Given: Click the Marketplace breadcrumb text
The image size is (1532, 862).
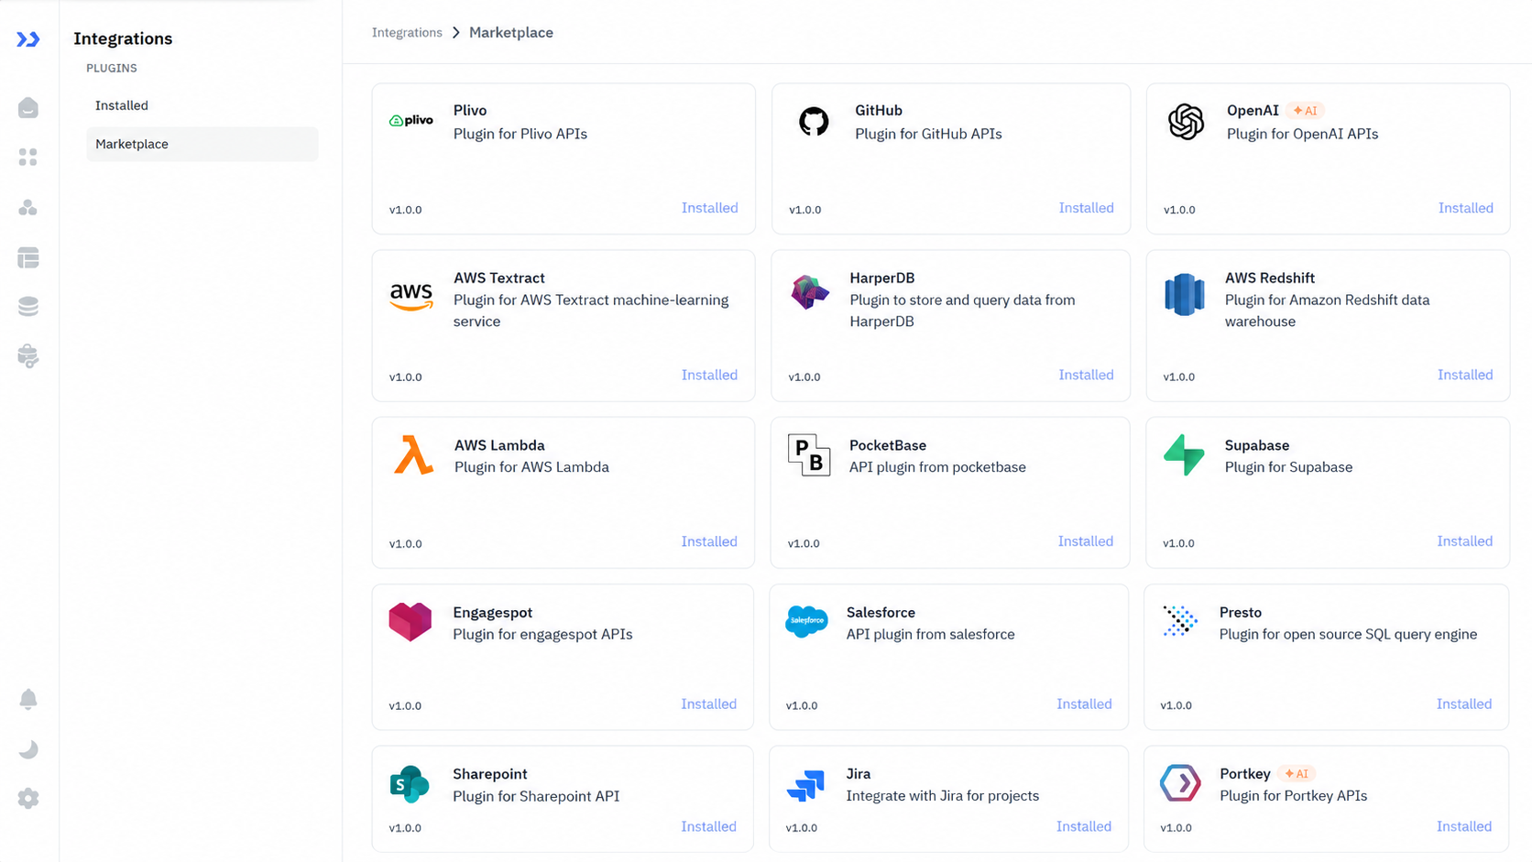Looking at the screenshot, I should pos(511,32).
